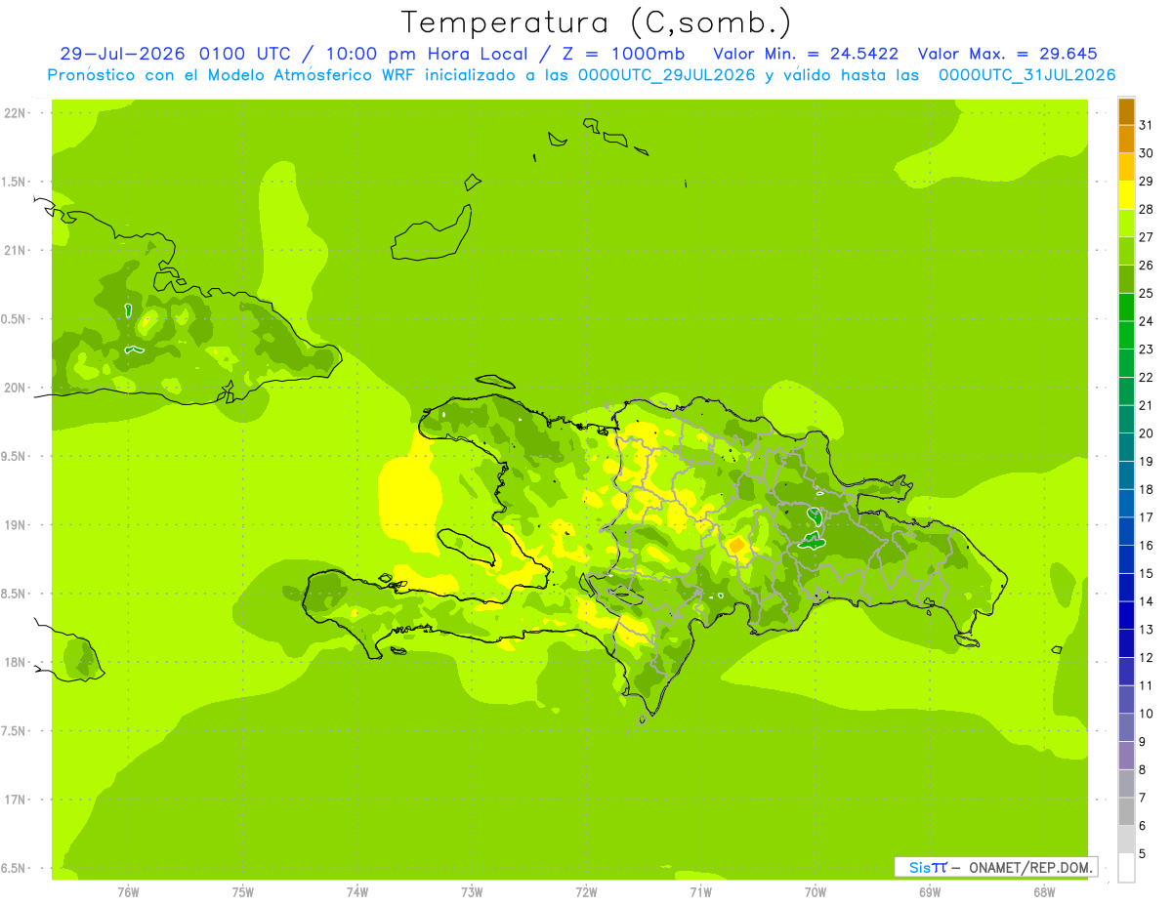1172x905 pixels.
Task: Click legend color band between 28 and 29
Action: 1126,195
